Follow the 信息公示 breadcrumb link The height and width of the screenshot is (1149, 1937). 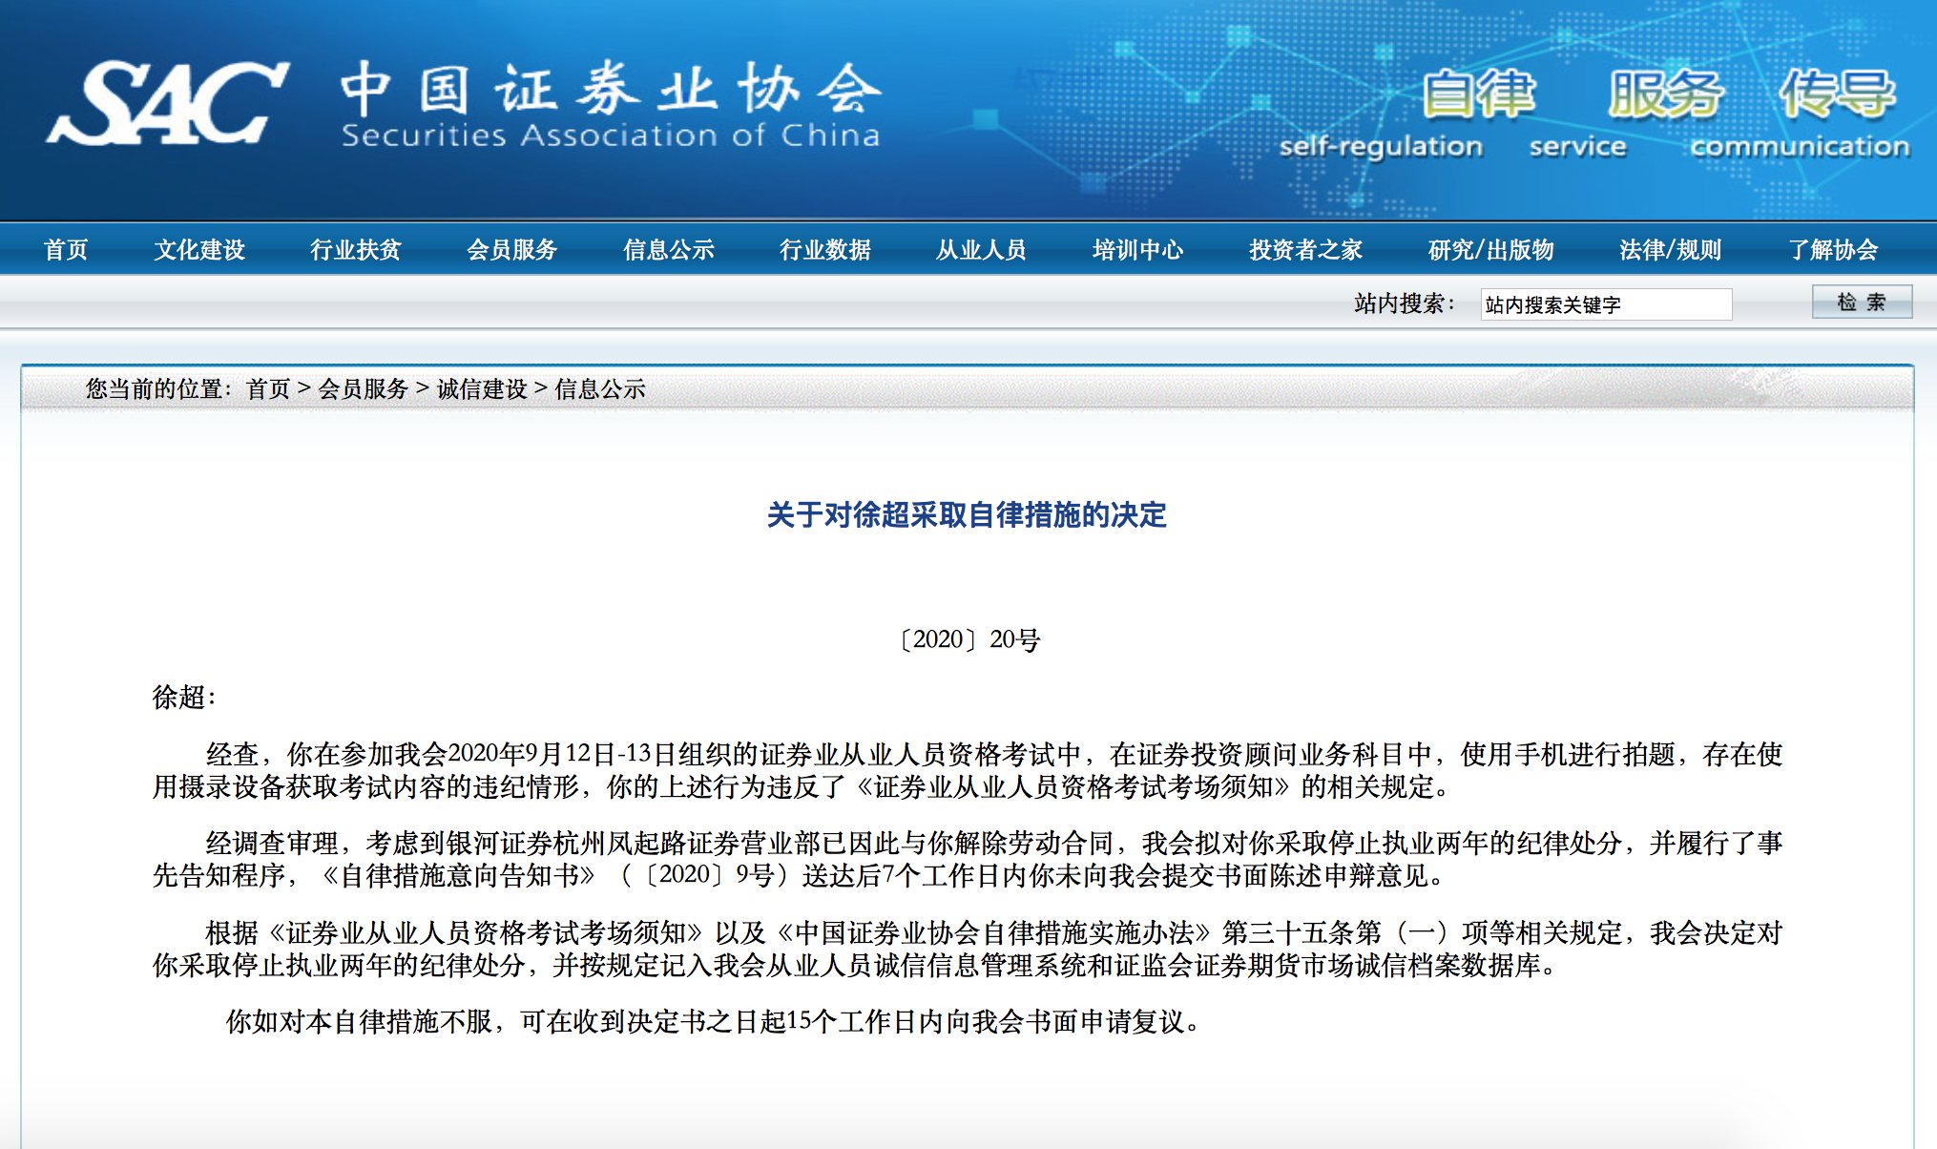coord(600,389)
